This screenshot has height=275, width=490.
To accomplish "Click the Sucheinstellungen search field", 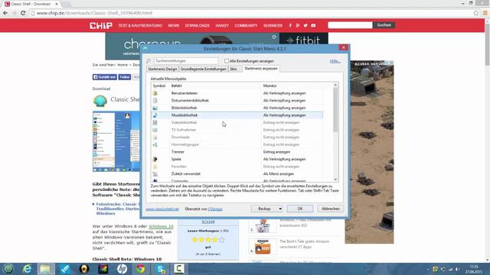I will (x=186, y=61).
